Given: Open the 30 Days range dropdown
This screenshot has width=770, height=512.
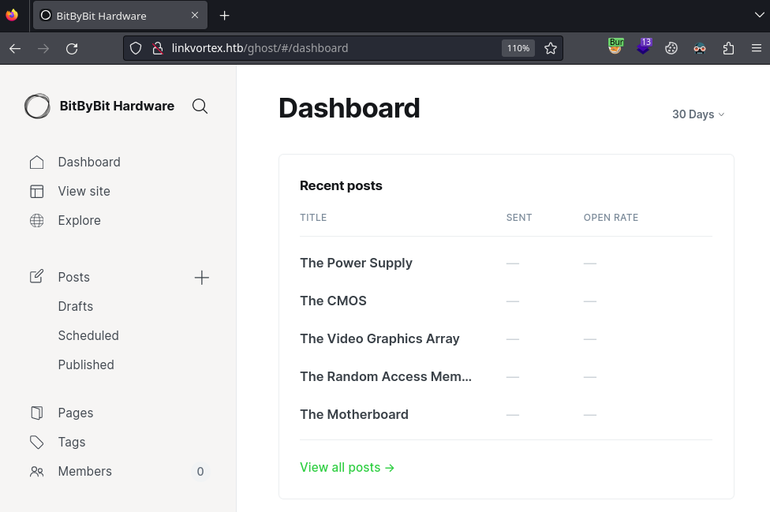Looking at the screenshot, I should 697,114.
